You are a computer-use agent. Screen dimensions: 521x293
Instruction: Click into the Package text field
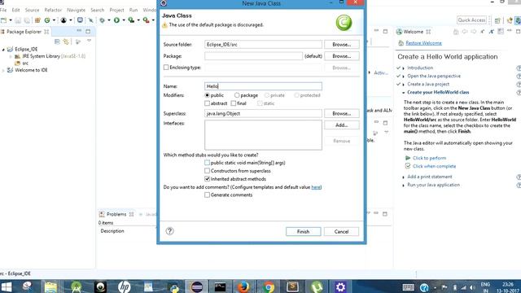point(253,56)
